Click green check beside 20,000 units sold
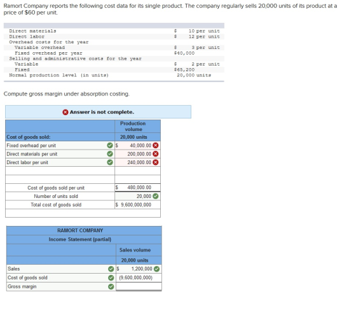The image size is (356, 315). coord(156,196)
